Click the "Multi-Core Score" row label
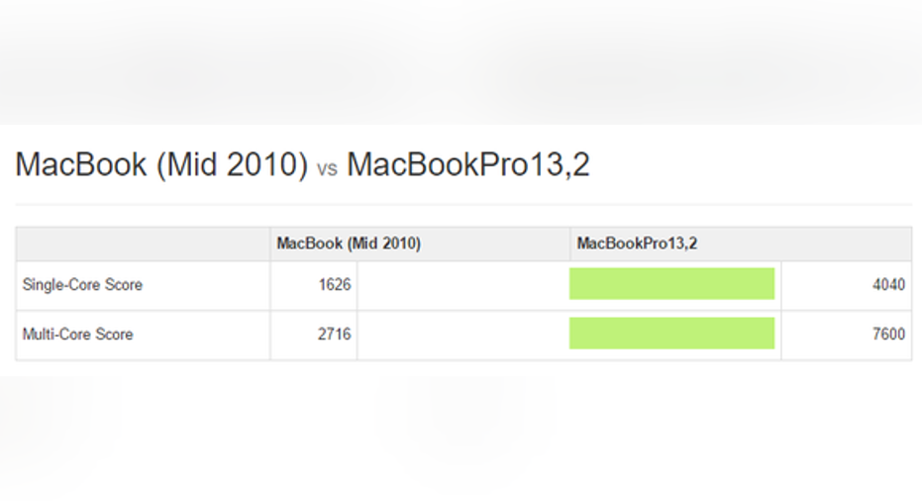This screenshot has width=922, height=501. 77,335
